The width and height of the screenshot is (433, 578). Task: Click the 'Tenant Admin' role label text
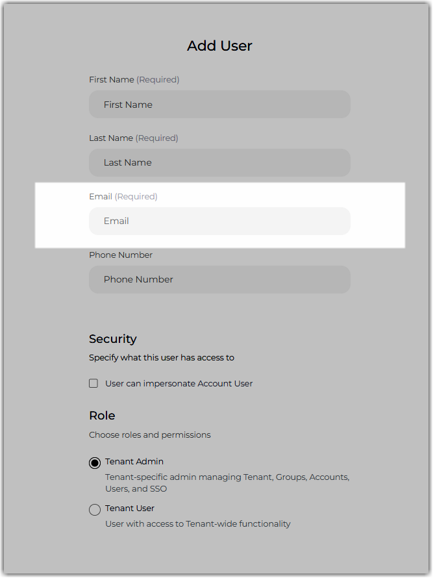134,462
